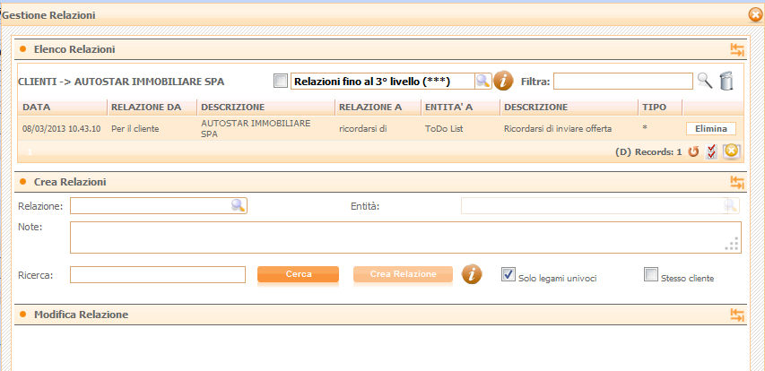Uncheck Solo legami univoci checkbox
The height and width of the screenshot is (371, 765).
point(509,274)
